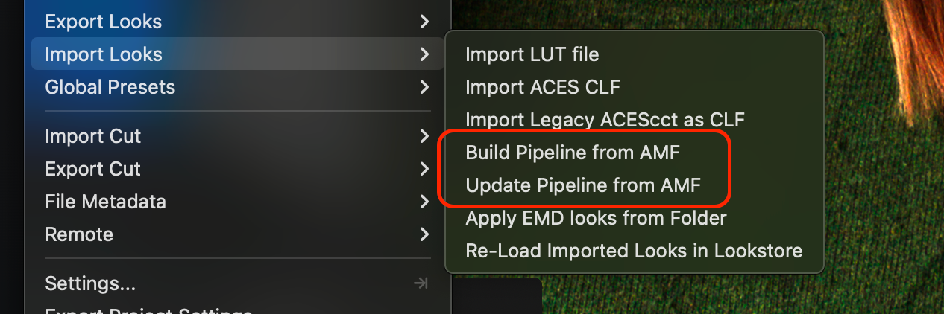The height and width of the screenshot is (314, 944).
Task: Open the Global Presets submenu
Action: coord(110,87)
